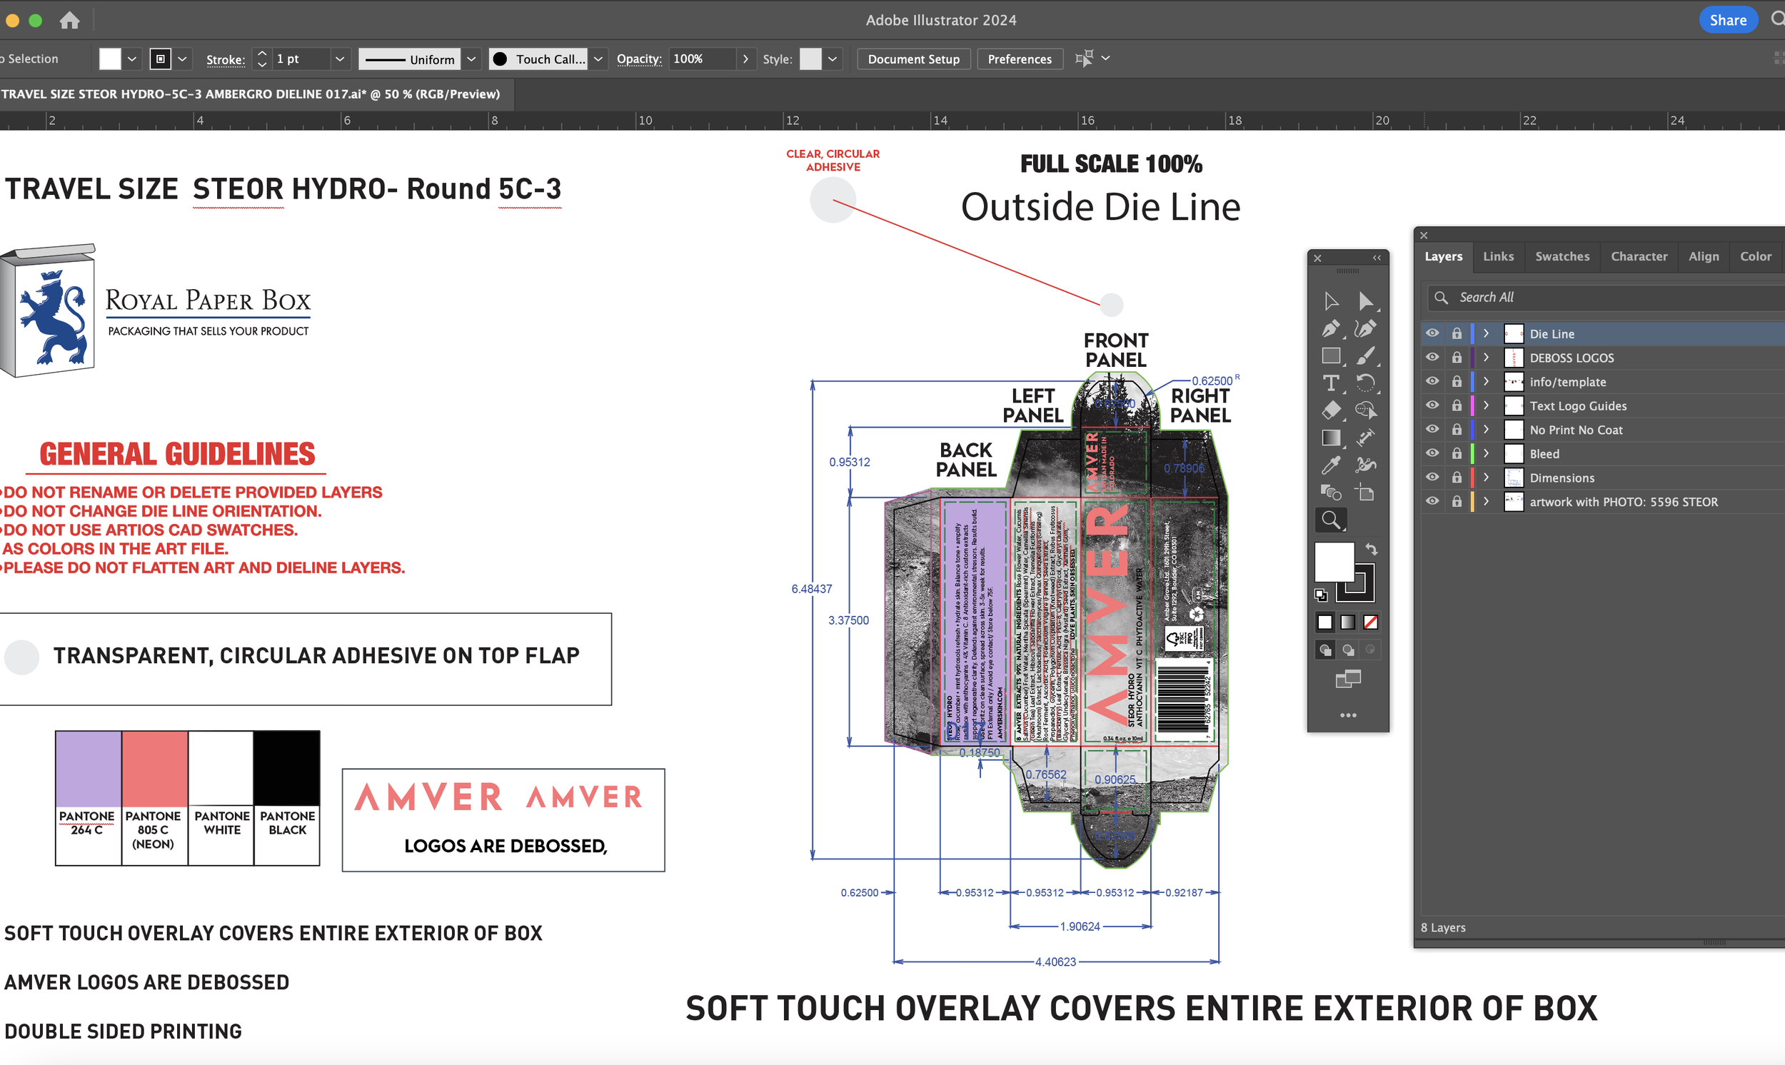The image size is (1785, 1065).
Task: Choose the Puppet Warp tool
Action: coord(1365,465)
